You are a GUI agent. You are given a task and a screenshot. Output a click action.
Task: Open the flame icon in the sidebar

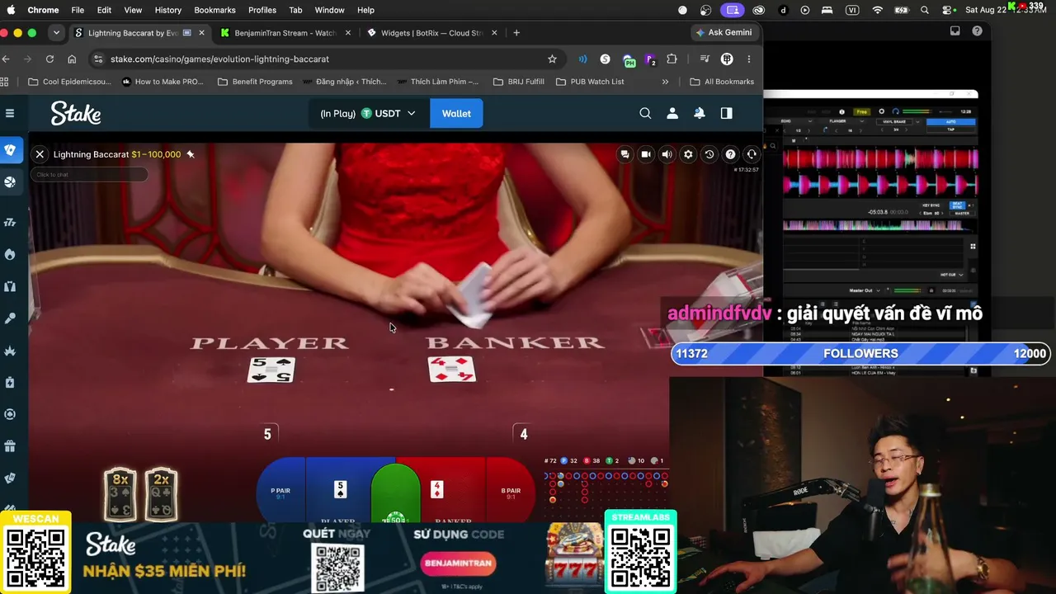(10, 254)
